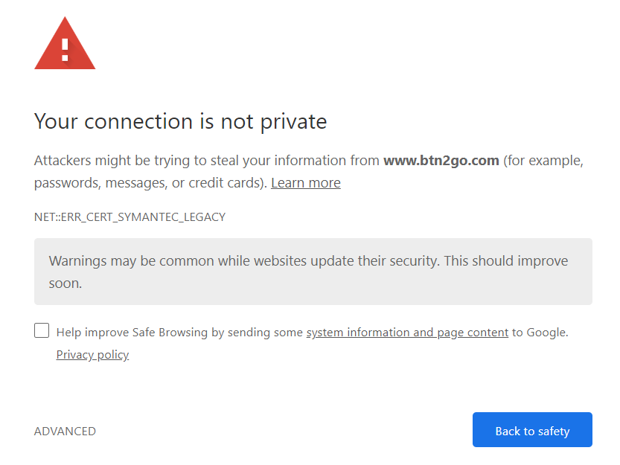The image size is (620, 465).
Task: Click the word 'soon.' in the notice box
Action: tap(65, 283)
